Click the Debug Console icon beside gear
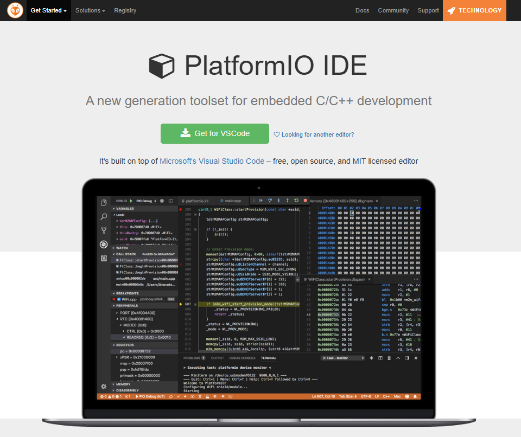This screenshot has height=437, width=521. (x=171, y=201)
